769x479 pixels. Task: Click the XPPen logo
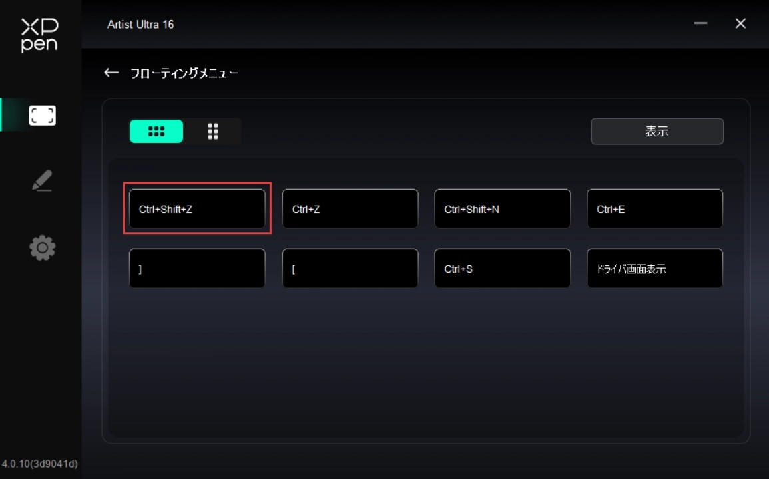click(39, 35)
